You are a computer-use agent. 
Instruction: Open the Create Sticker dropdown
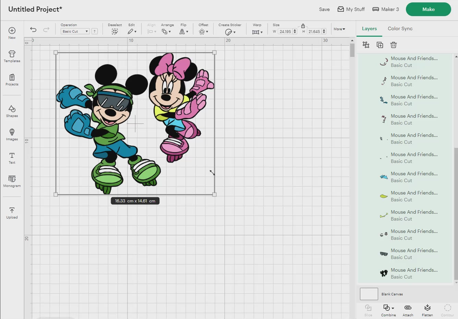(230, 32)
